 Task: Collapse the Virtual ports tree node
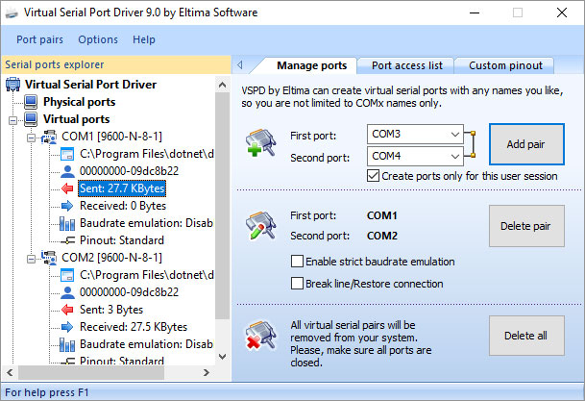click(x=13, y=120)
